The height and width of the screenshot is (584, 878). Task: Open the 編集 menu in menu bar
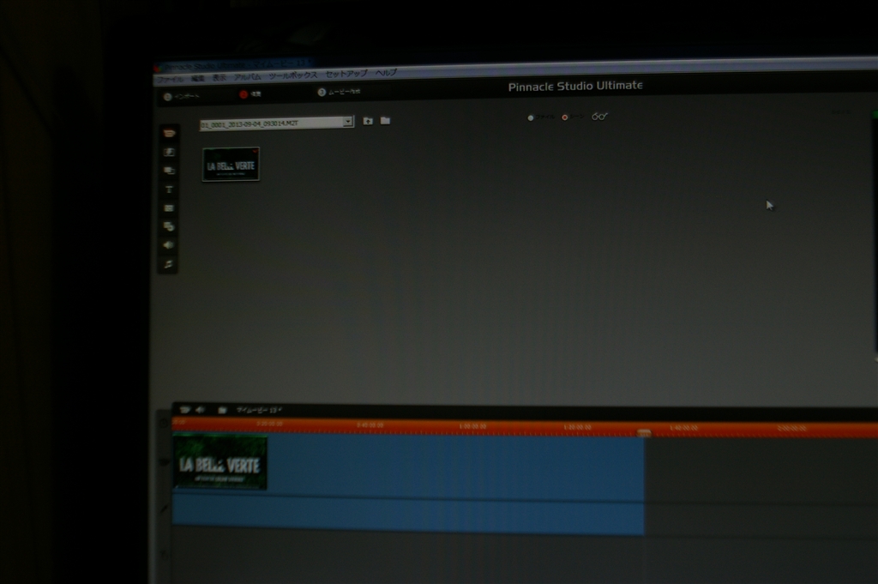pos(198,78)
